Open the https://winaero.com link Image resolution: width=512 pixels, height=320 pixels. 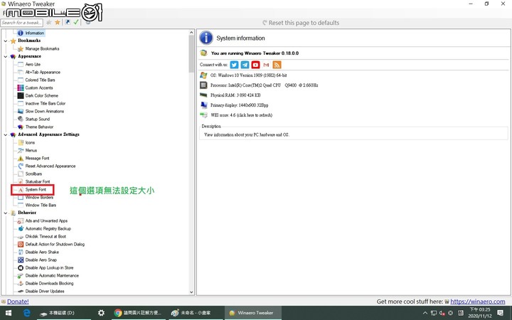[x=478, y=302]
